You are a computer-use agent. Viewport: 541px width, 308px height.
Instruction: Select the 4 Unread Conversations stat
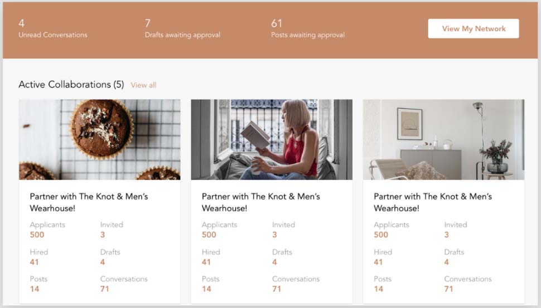[53, 28]
